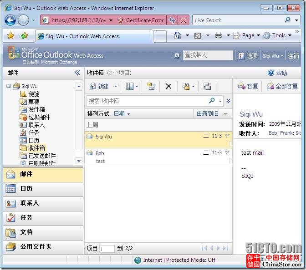
Task: Click the Live Search magnifier icon
Action: pos(288,20)
